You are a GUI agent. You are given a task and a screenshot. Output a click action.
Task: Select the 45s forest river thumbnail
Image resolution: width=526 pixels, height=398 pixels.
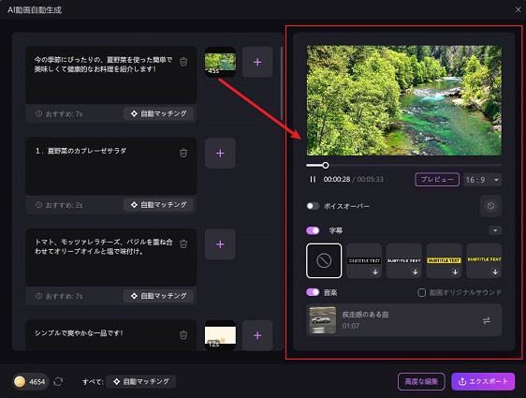coord(220,62)
